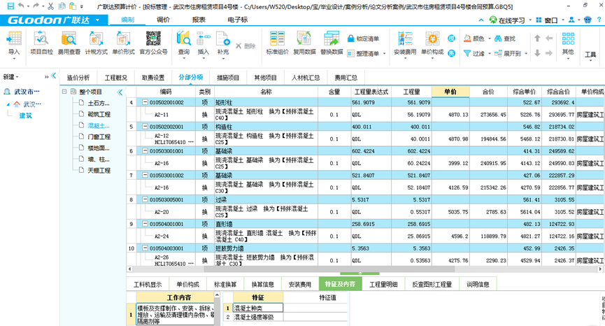Screen dimensions: 605x326
Task: Click the 锁定清单 lock list icon
Action: tap(363, 38)
